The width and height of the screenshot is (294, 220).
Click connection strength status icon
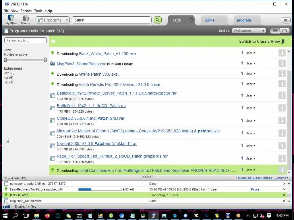point(7,207)
